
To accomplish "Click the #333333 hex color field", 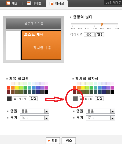I will (20, 99).
